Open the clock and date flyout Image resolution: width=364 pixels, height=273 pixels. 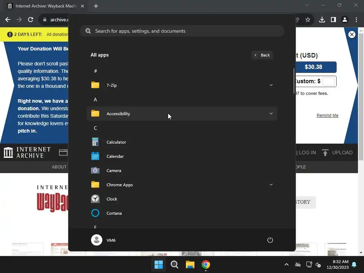338,264
